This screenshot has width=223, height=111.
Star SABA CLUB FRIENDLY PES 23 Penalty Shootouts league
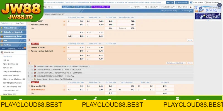[x=32, y=70]
